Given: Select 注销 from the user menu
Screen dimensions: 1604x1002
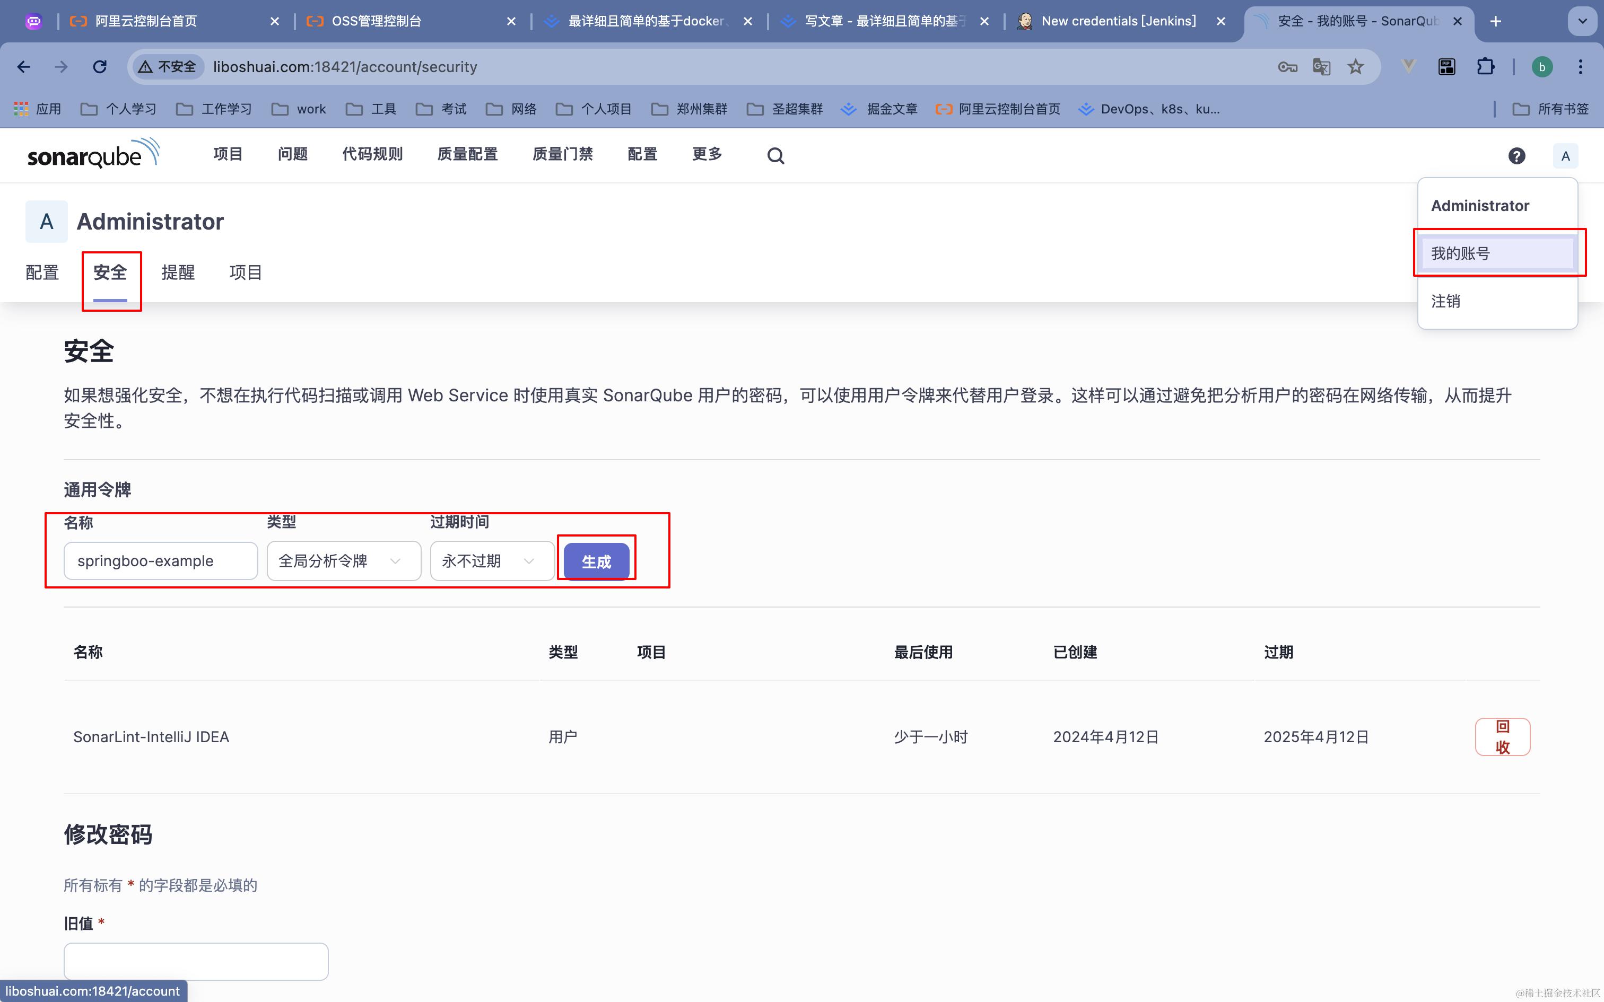Looking at the screenshot, I should [1445, 302].
